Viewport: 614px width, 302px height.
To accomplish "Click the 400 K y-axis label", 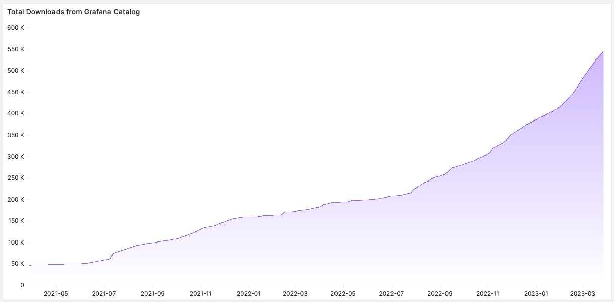I will (15, 113).
